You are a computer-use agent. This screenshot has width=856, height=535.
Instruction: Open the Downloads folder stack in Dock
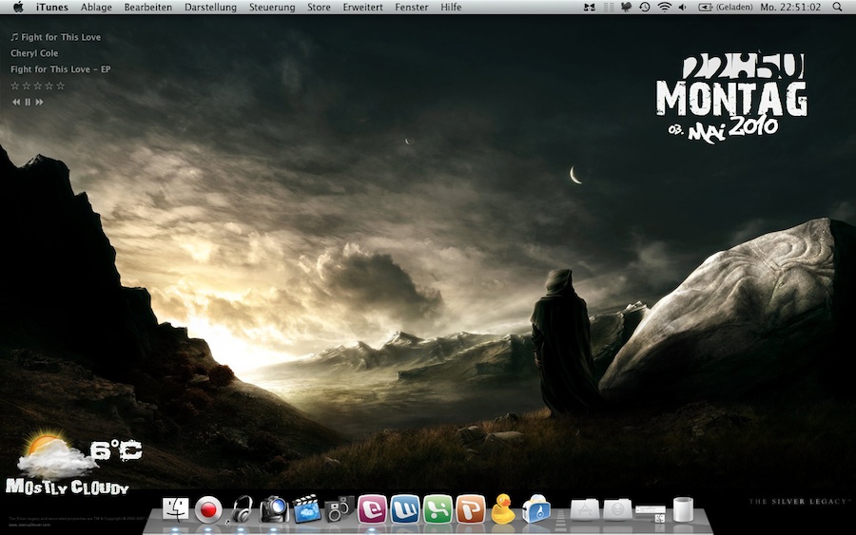pyautogui.click(x=617, y=510)
